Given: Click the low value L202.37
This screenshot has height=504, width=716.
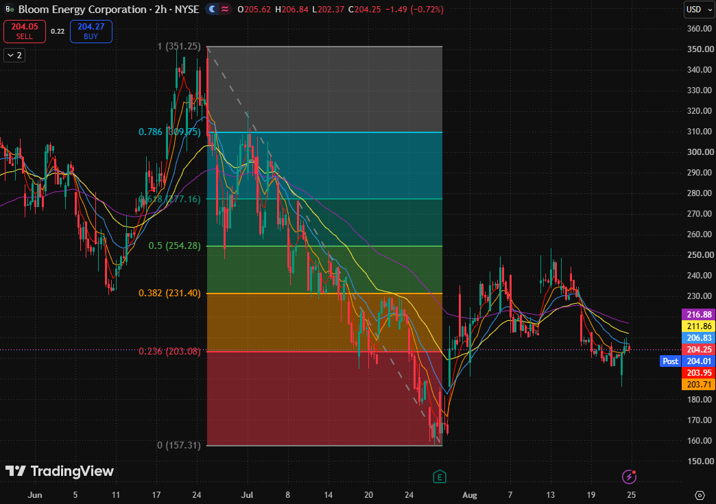Looking at the screenshot, I should pos(329,9).
